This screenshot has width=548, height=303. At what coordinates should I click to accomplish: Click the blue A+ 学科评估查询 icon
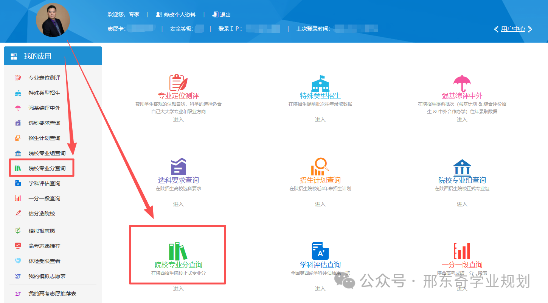[320, 251]
